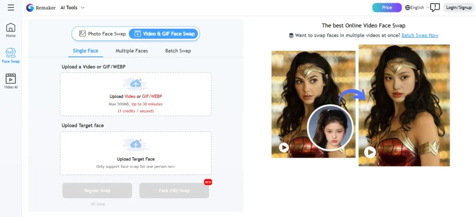Select Video & GIF Face Swap mode
Viewport: 476px width, 217px height.
[x=164, y=33]
